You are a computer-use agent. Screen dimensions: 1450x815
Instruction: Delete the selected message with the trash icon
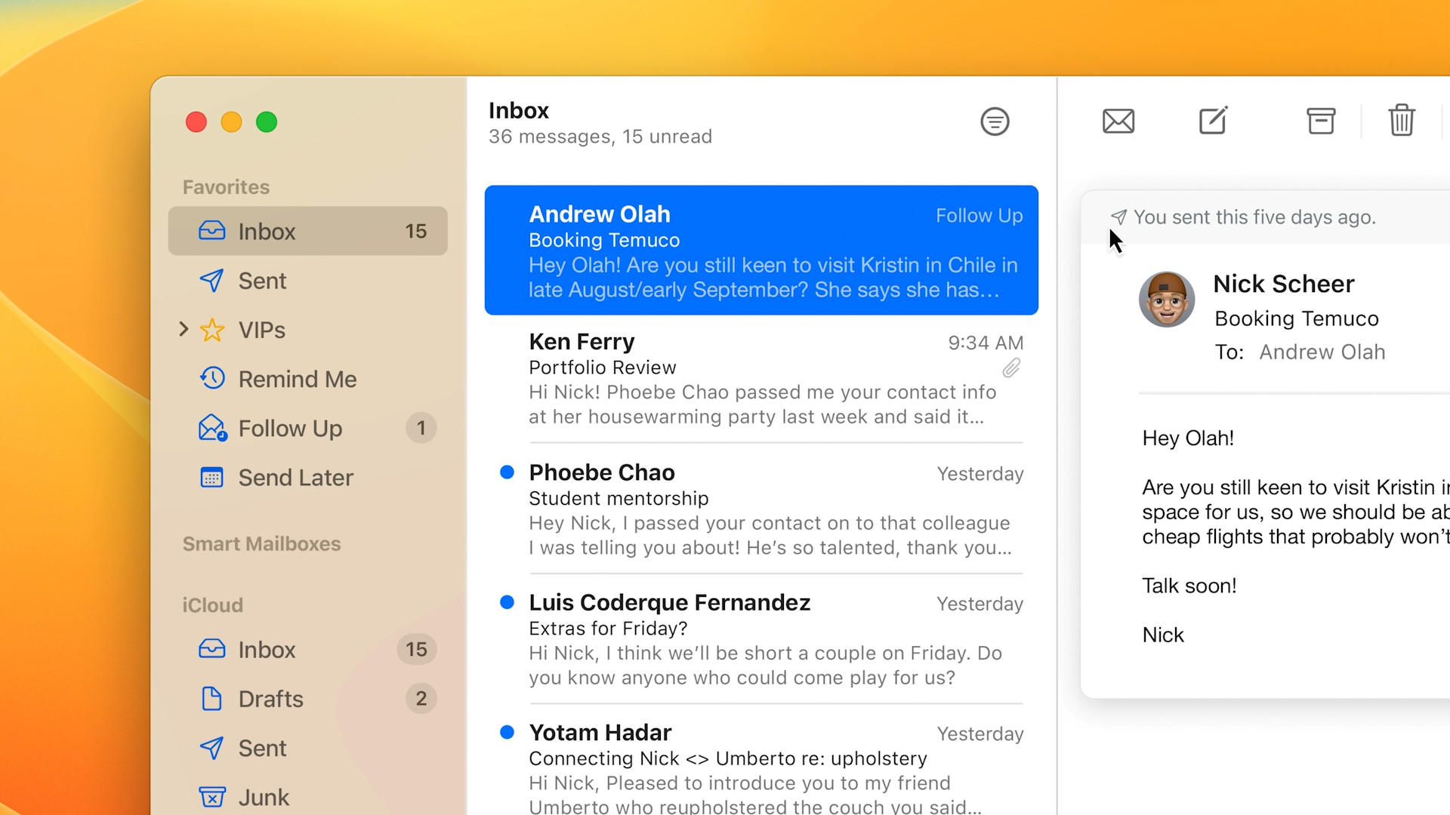[1402, 120]
